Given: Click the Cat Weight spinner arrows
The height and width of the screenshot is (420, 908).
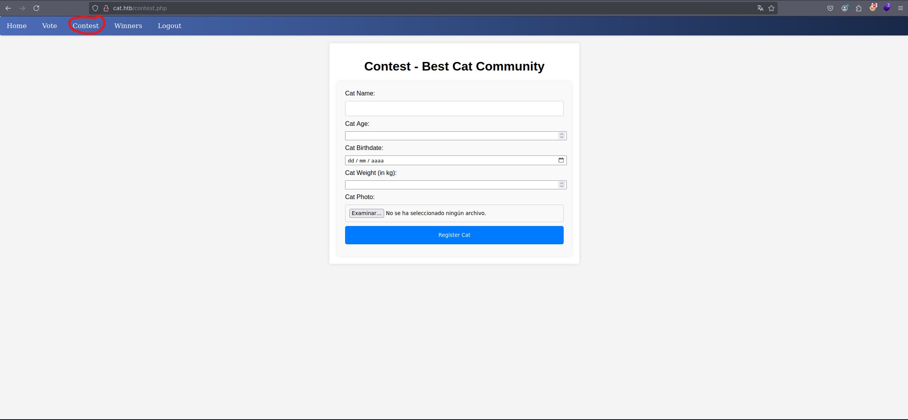Looking at the screenshot, I should (x=562, y=185).
